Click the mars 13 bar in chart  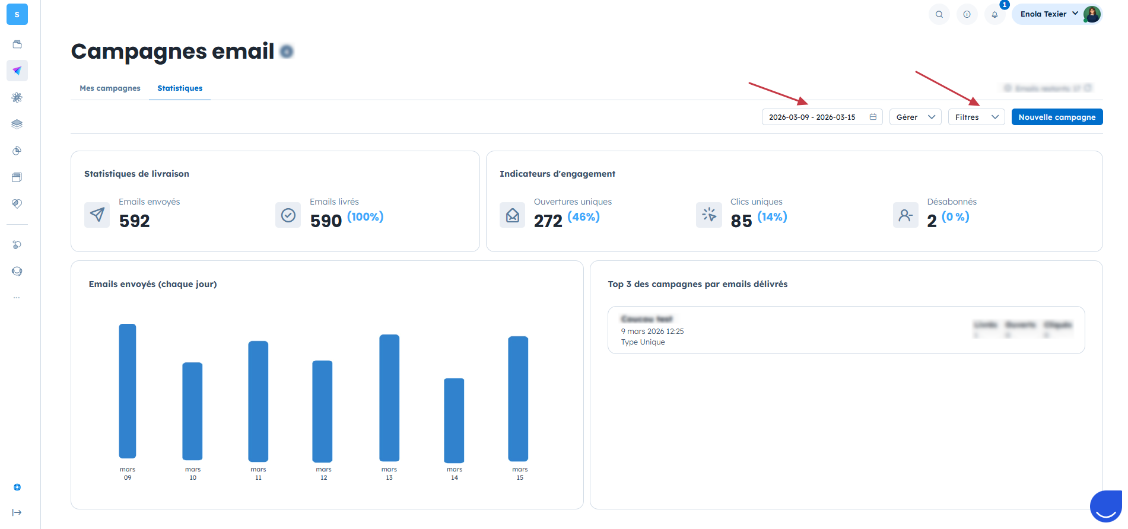pyautogui.click(x=389, y=397)
